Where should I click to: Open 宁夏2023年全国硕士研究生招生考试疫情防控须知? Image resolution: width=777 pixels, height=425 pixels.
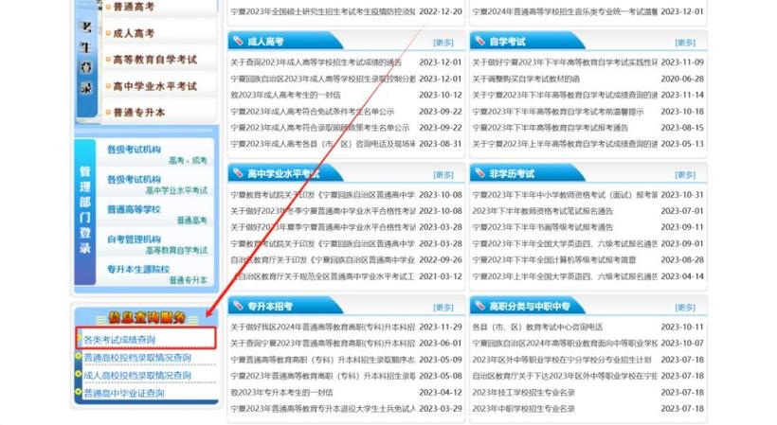323,11
